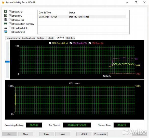This screenshot has height=138, width=149.
Task: Click the 3094 CPU clock value label
Action: coord(138,65)
